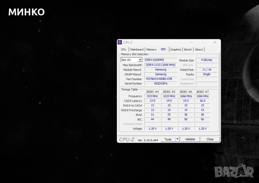
Task: Click the Module Size 4 GBytes field
Action: click(x=207, y=60)
